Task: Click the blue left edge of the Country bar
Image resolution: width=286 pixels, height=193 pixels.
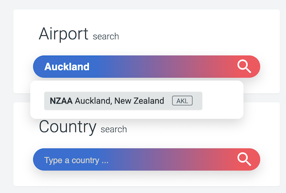Action: (x=38, y=159)
